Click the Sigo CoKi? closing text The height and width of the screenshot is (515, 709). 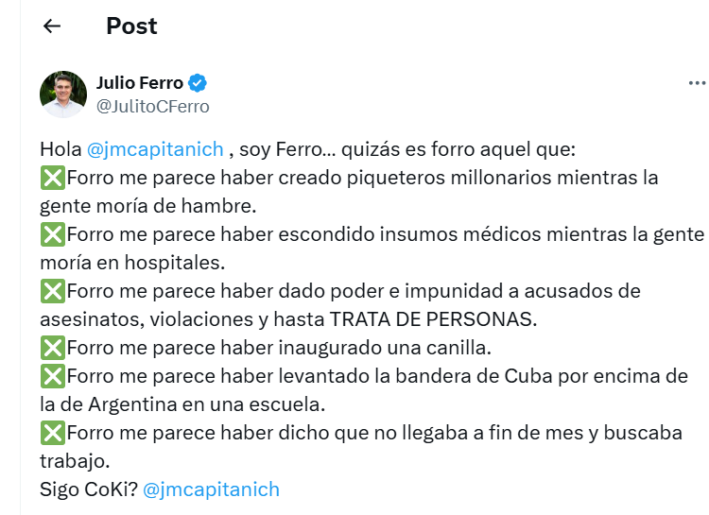tap(88, 489)
